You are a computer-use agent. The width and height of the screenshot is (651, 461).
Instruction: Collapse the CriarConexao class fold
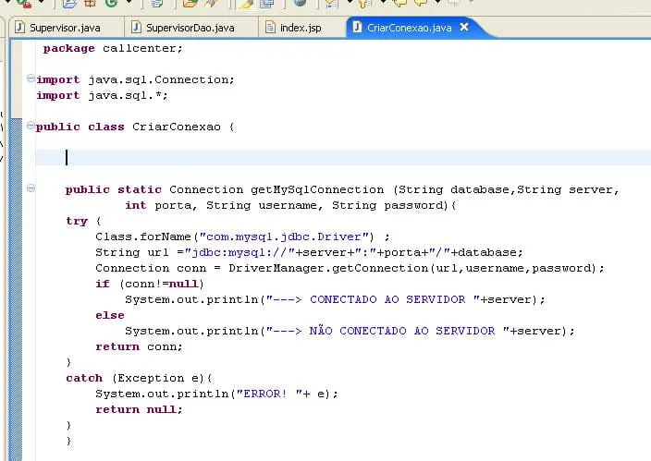click(x=31, y=126)
